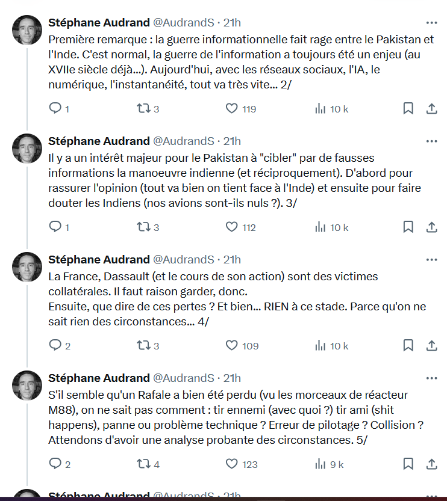
Task: Click Stéphane Audrand avatar on tweet 3/
Action: pos(27,149)
